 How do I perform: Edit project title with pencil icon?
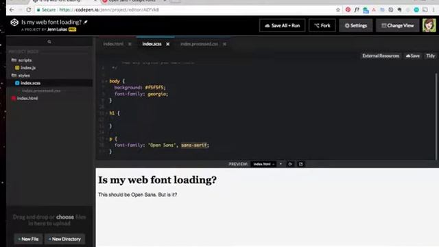point(86,22)
